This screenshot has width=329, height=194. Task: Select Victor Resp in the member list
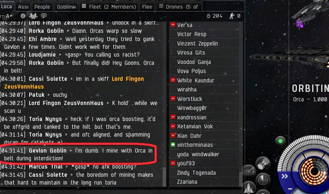[x=192, y=34]
